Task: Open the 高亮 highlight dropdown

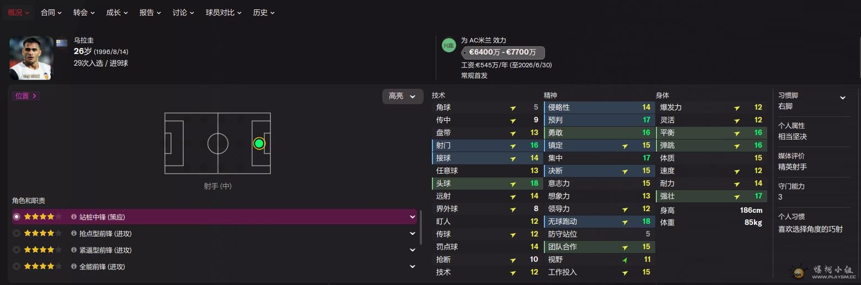Action: tap(402, 96)
